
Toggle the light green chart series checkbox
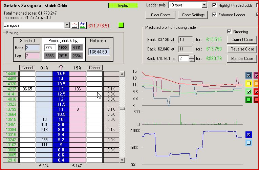(249, 91)
